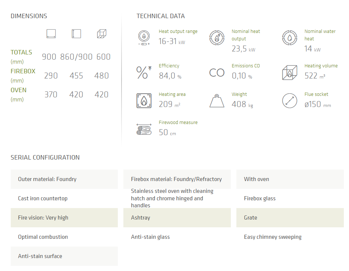The width and height of the screenshot is (349, 271).
Task: Select the 'With oven' configuration cell
Action: click(290, 179)
